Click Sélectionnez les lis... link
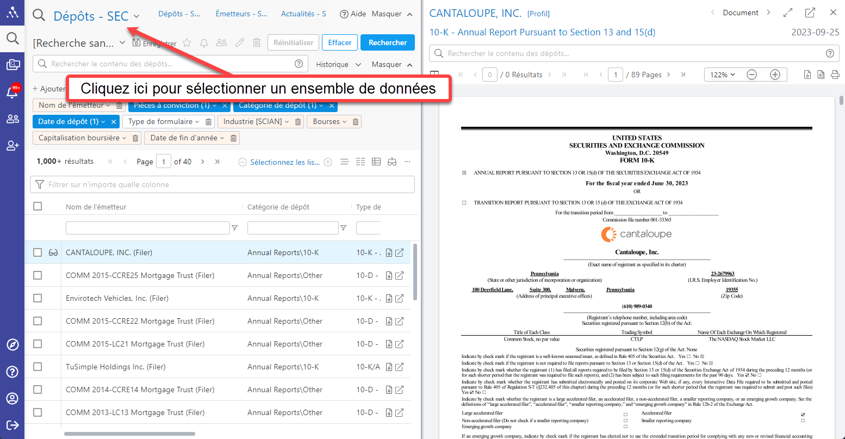 (285, 162)
